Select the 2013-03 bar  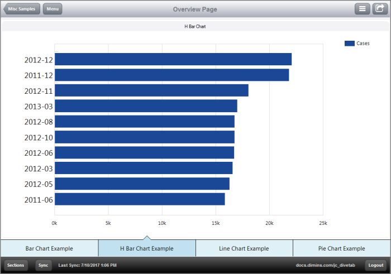(146, 106)
